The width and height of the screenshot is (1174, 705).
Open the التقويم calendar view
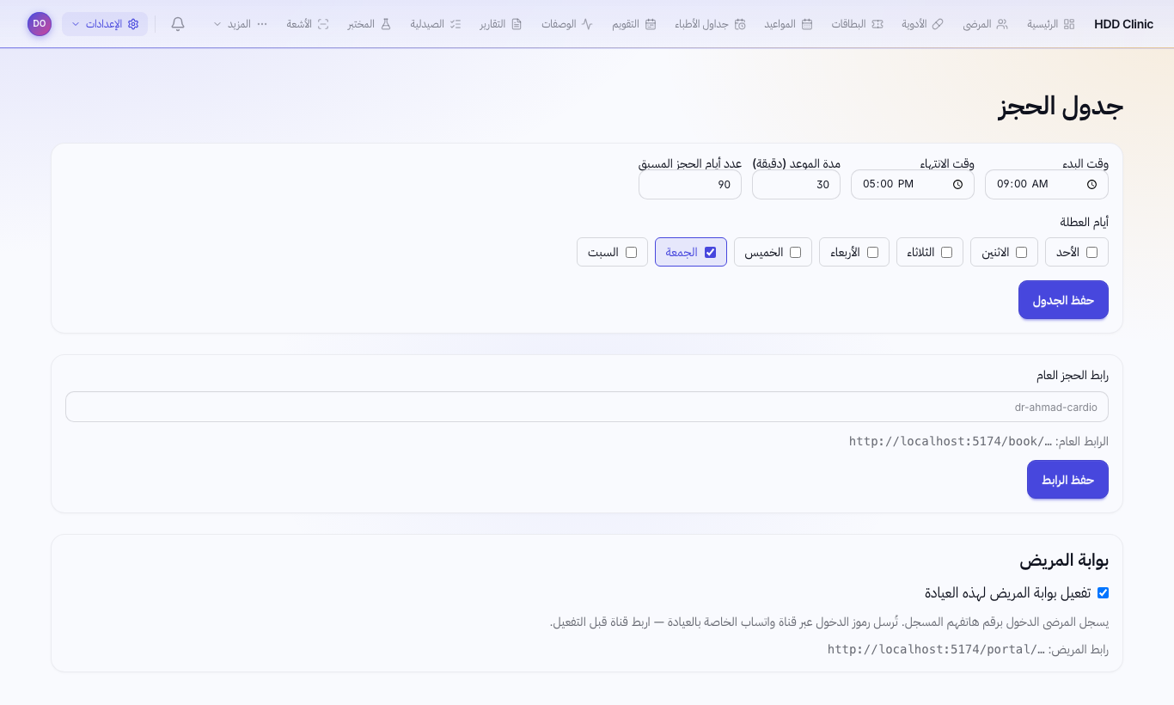634,24
